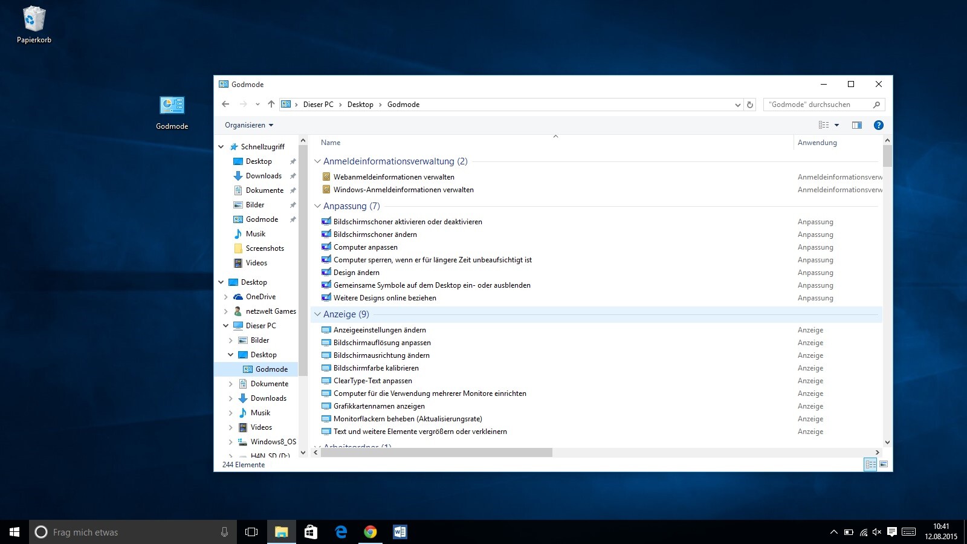
Task: Expand the OneDrive tree node
Action: pos(226,297)
